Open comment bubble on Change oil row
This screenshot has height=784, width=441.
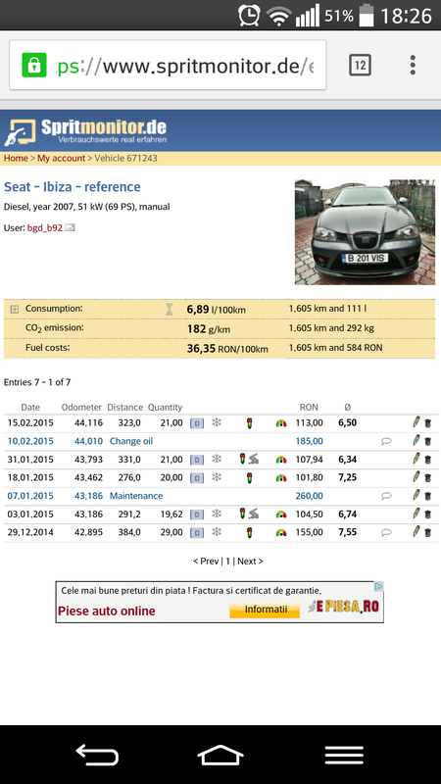[x=386, y=442]
